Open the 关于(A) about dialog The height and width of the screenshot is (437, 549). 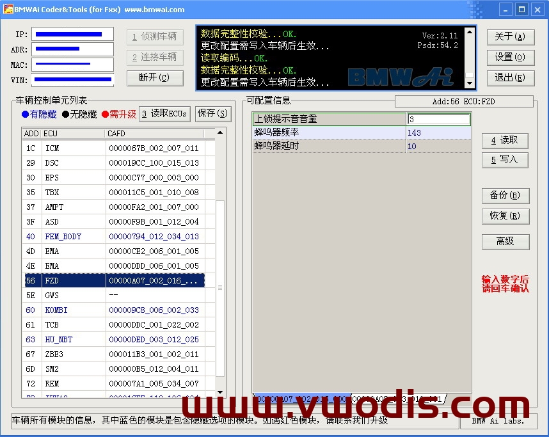pos(510,37)
